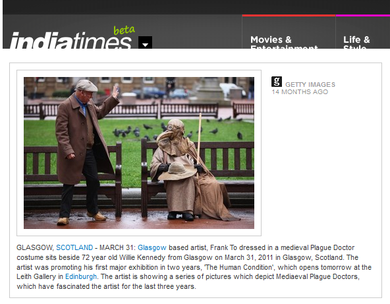Click the green 'beta' label
Screen dimensions: 390x304
coord(124,30)
